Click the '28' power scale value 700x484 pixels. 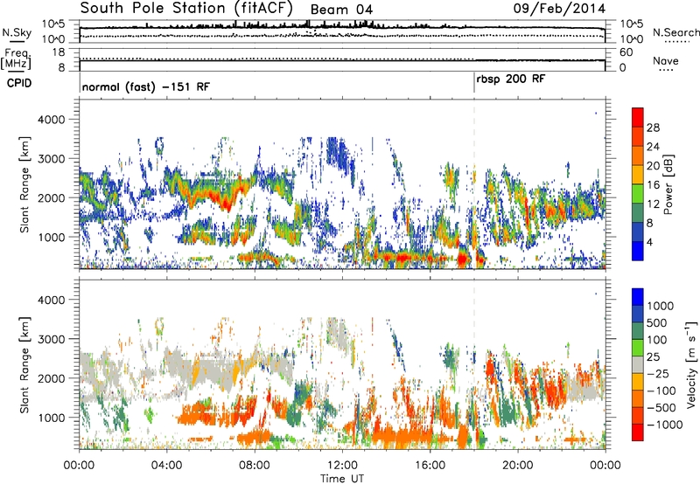click(x=653, y=128)
